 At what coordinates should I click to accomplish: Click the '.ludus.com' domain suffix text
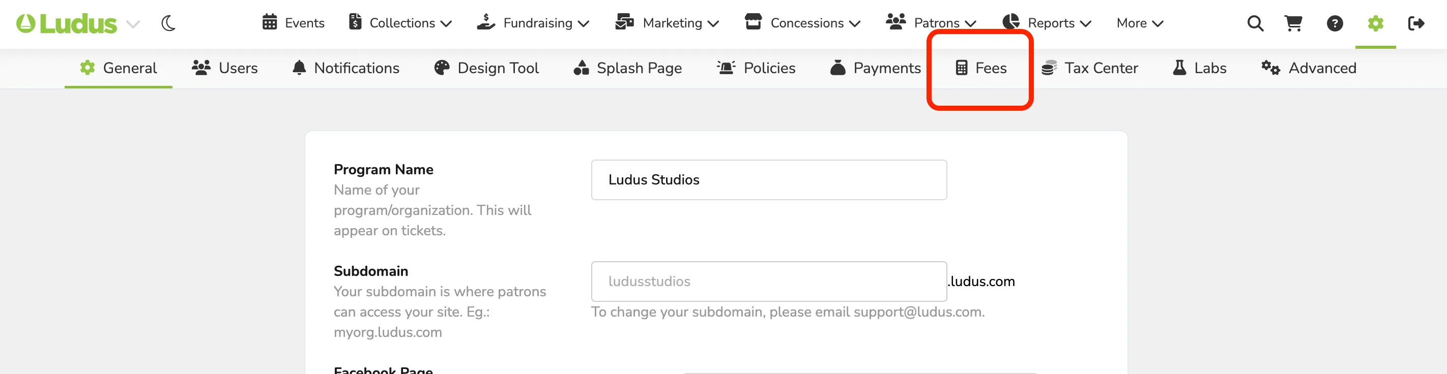[x=981, y=282]
